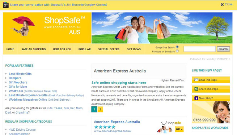
Task: Click the umbrella woman ShopSafe logo
Action: 23,26
